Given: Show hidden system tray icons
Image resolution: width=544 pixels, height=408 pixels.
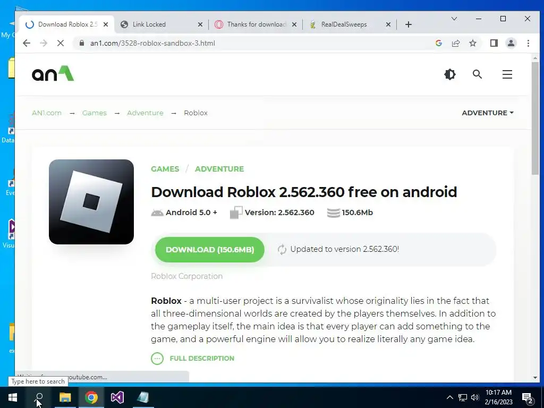Looking at the screenshot, I should click(x=449, y=397).
